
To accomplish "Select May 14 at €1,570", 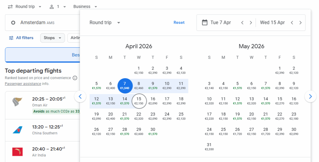I will click(x=266, y=101).
